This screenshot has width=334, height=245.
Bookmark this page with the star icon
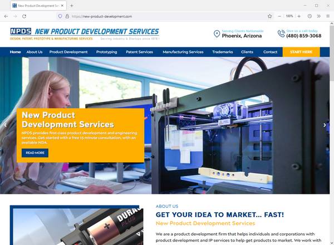click(269, 16)
